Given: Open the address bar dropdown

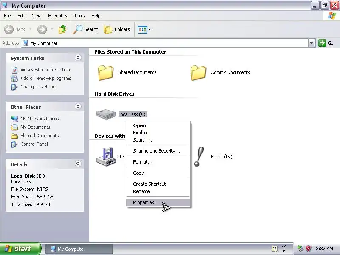Looking at the screenshot, I should pyautogui.click(x=312, y=43).
